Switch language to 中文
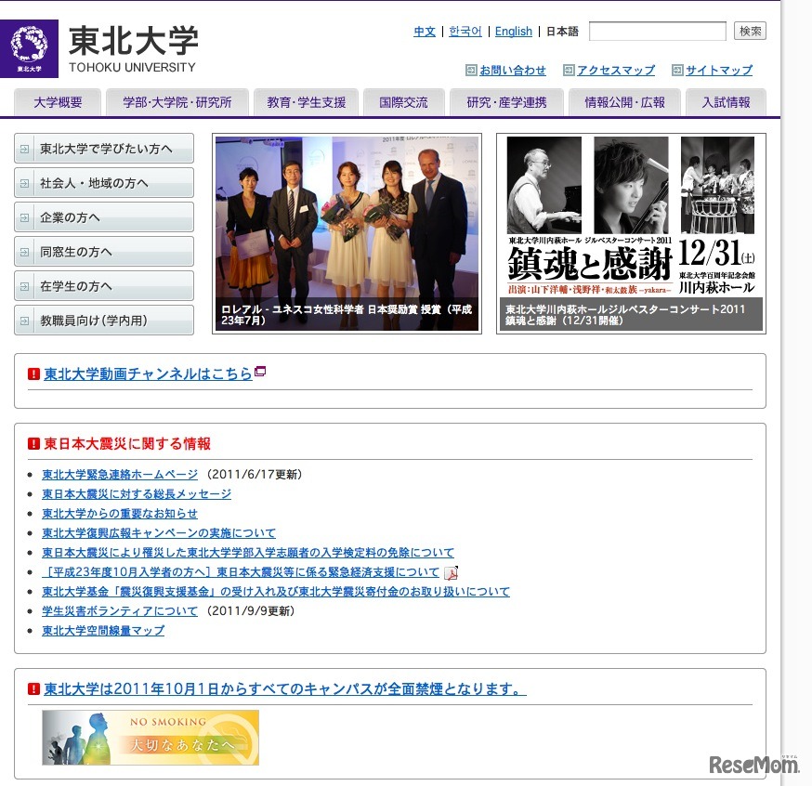This screenshot has height=786, width=812. 425,32
